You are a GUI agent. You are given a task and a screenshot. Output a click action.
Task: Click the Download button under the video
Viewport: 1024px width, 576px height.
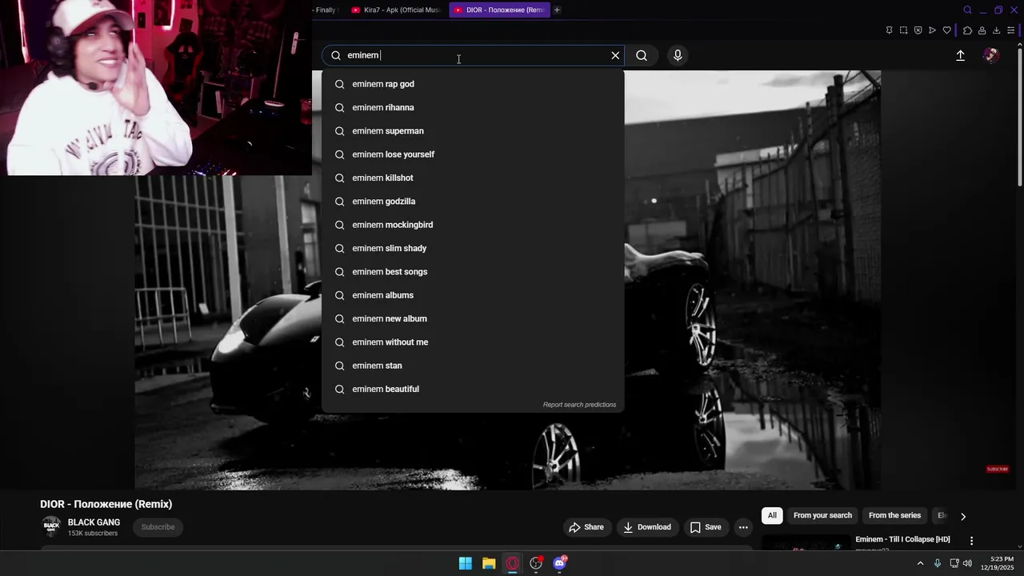pos(647,527)
